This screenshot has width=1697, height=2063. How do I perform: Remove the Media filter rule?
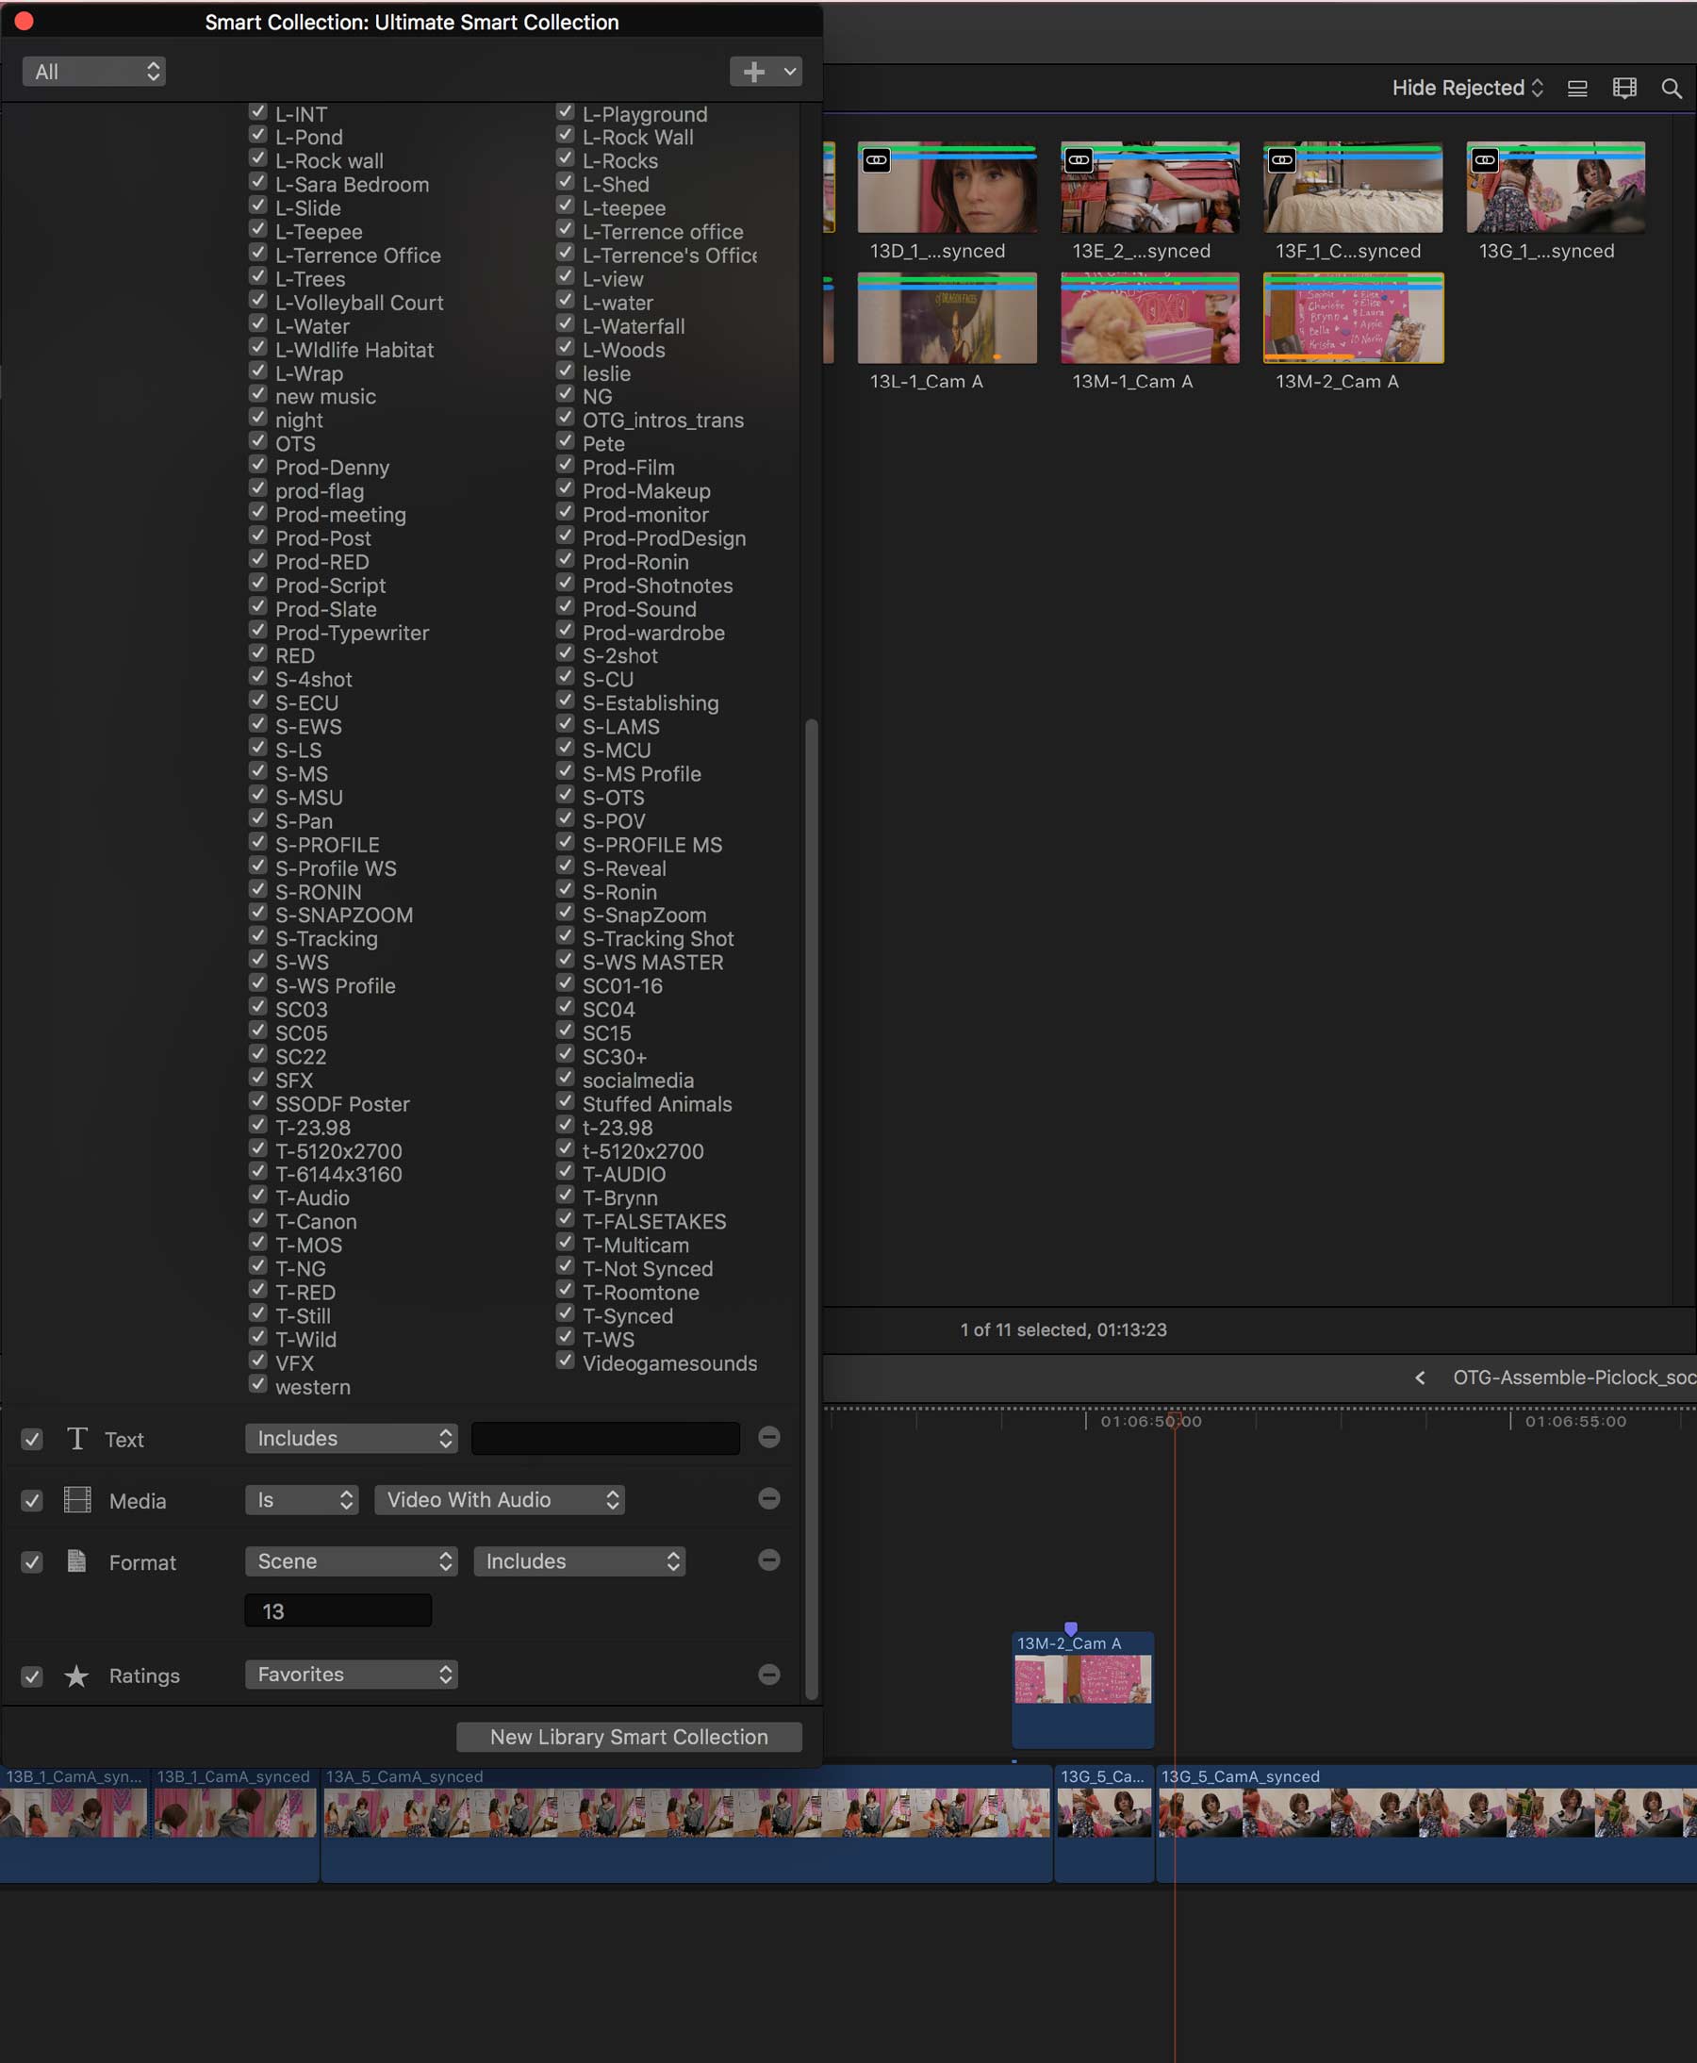pyautogui.click(x=769, y=1498)
